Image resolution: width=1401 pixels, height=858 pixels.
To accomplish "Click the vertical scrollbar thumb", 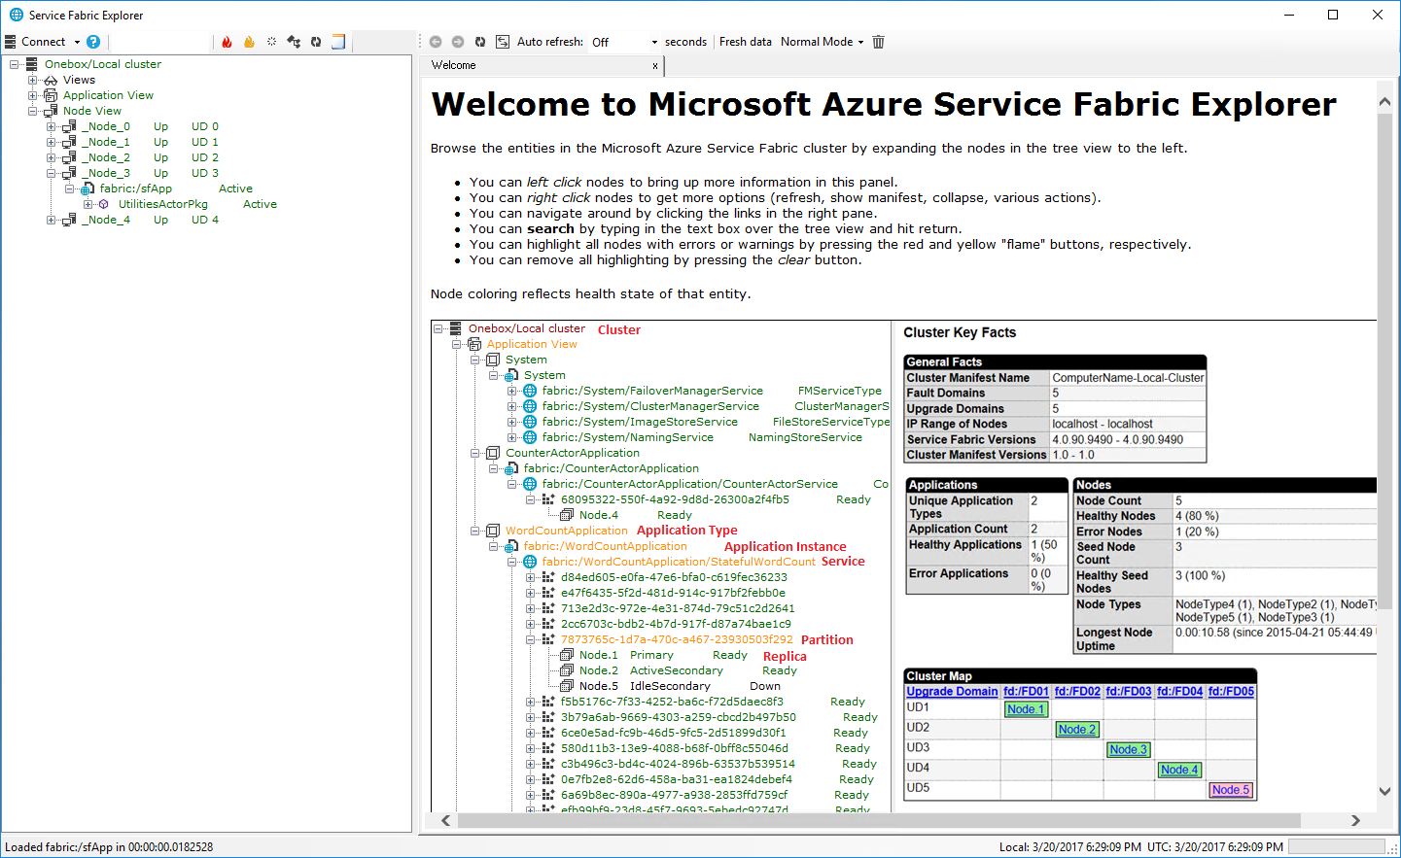I will tap(1384, 360).
